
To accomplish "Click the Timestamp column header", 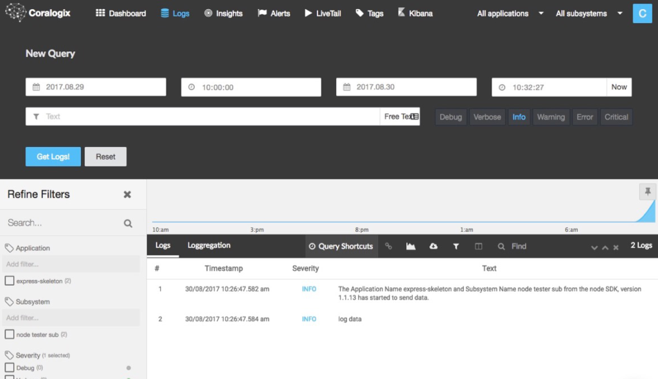I will pos(224,269).
